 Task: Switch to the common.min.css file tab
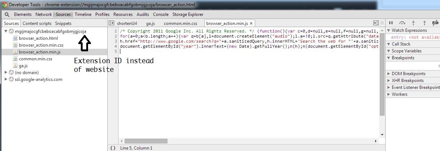(180, 23)
